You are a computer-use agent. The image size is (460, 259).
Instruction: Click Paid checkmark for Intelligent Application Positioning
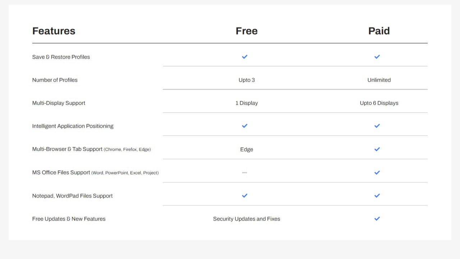(x=377, y=126)
